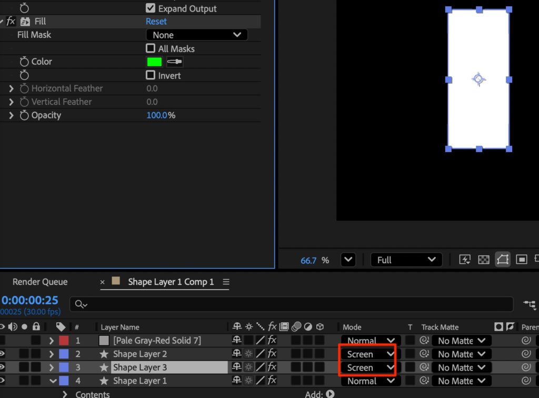This screenshot has width=539, height=398.
Task: Enable the All Masks checkbox
Action: 151,48
